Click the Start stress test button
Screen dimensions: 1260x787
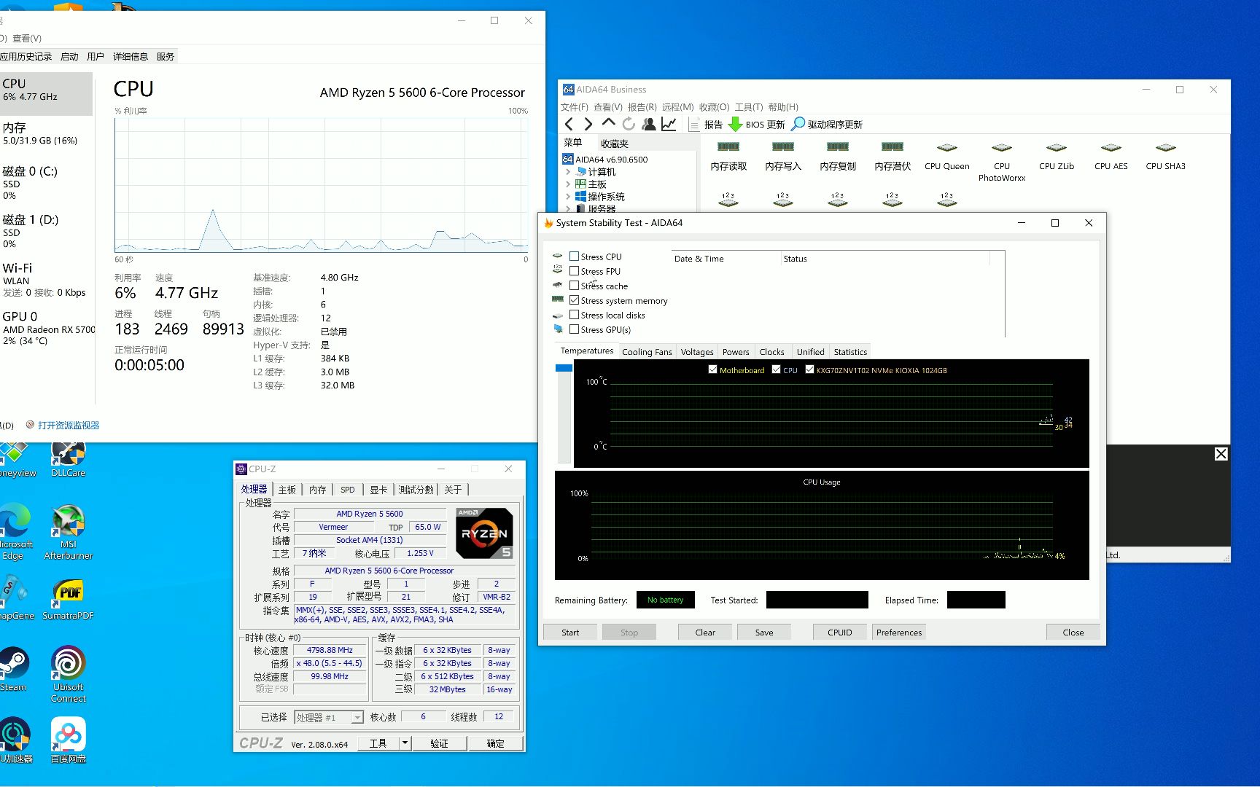[x=570, y=633]
